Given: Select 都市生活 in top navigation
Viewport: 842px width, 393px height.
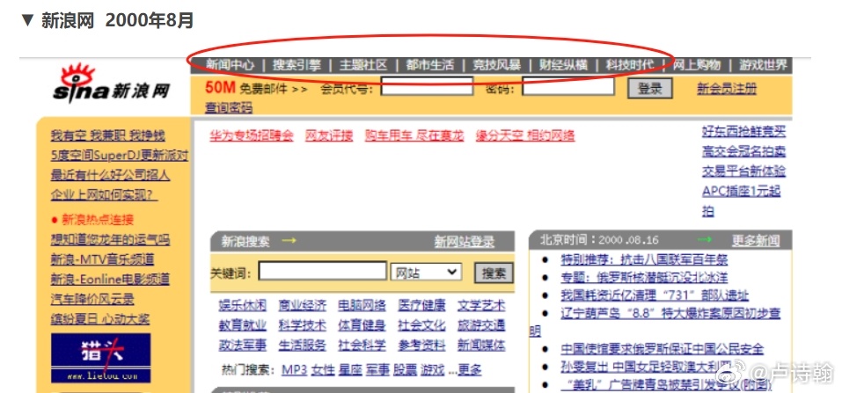Looking at the screenshot, I should (429, 65).
